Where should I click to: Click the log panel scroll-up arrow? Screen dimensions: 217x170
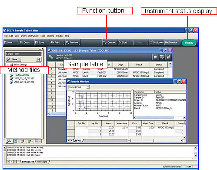196,148
